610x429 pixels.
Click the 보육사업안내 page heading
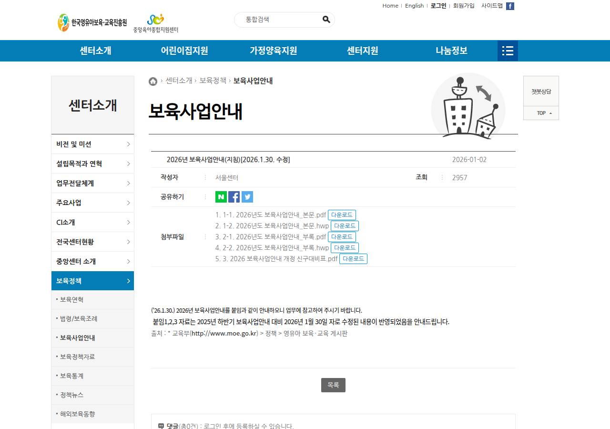[196, 112]
